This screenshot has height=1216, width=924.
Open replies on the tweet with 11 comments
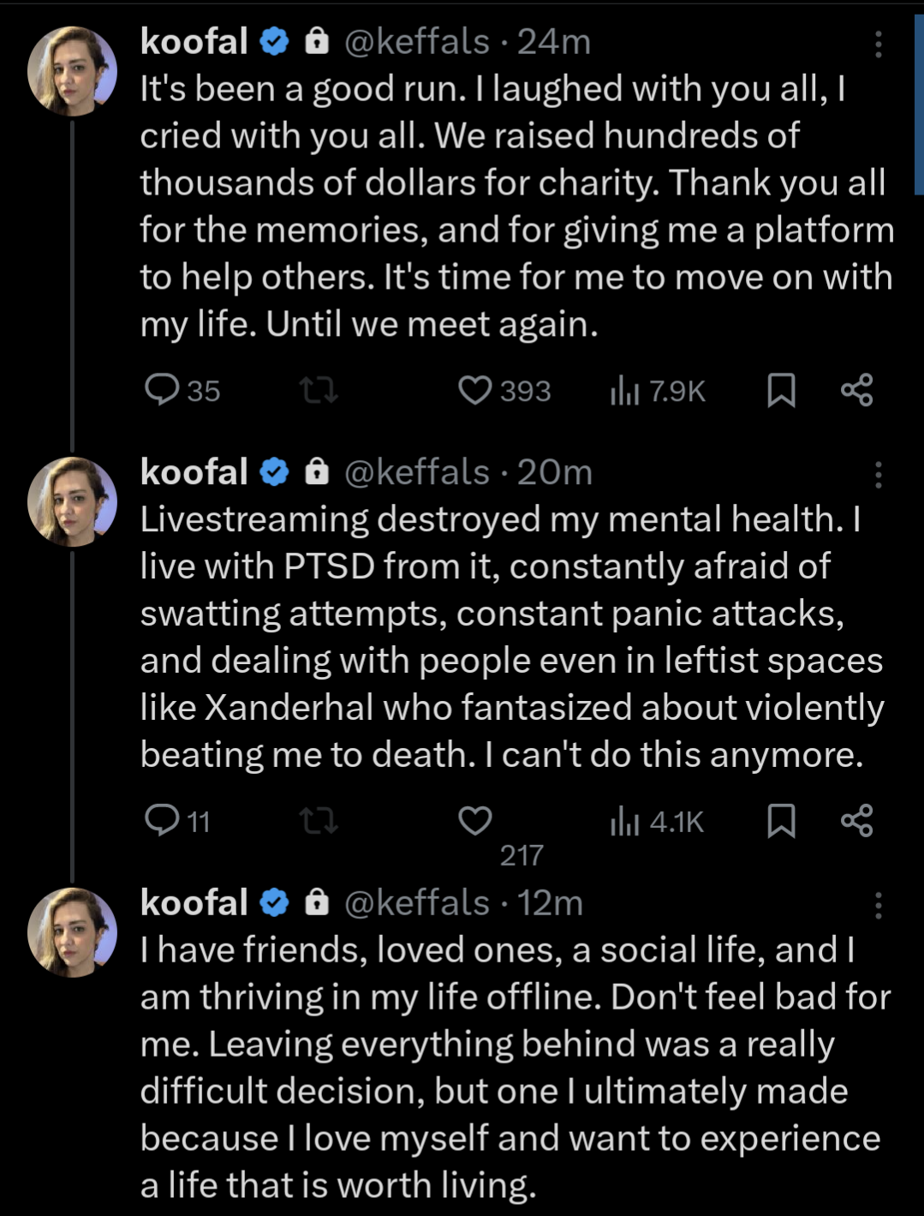(x=176, y=821)
